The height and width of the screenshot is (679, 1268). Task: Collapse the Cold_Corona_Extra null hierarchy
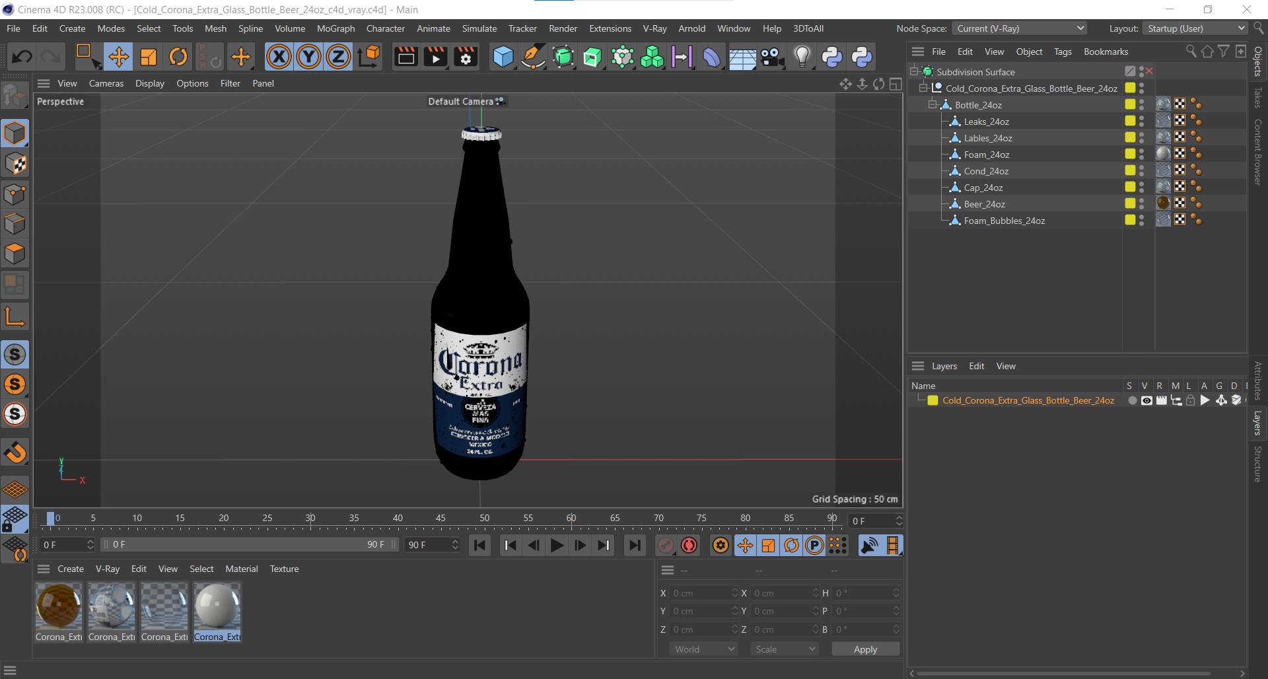click(x=923, y=88)
